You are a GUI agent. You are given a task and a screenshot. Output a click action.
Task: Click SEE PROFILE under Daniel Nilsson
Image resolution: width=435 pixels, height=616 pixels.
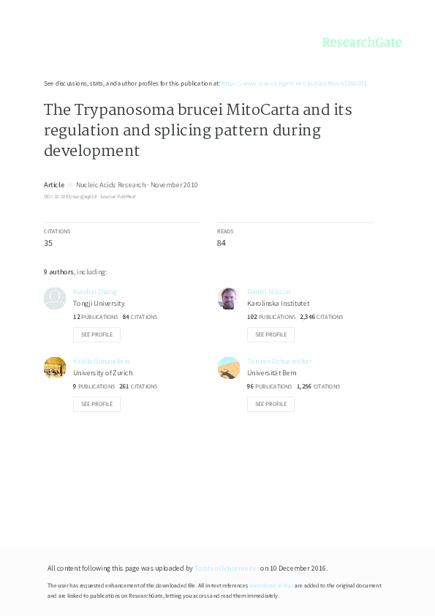(x=271, y=334)
